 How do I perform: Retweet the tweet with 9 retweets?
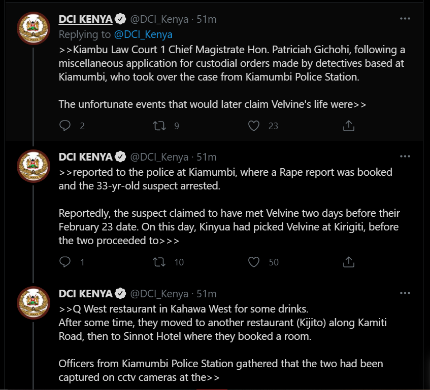tap(159, 126)
